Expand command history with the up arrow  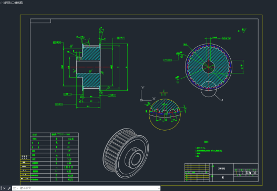(159, 188)
